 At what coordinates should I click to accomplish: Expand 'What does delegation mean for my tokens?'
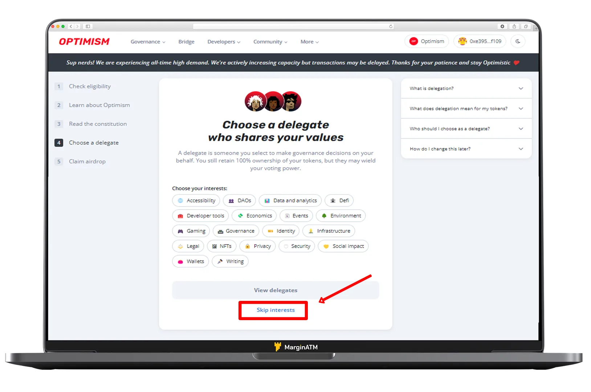pyautogui.click(x=466, y=109)
